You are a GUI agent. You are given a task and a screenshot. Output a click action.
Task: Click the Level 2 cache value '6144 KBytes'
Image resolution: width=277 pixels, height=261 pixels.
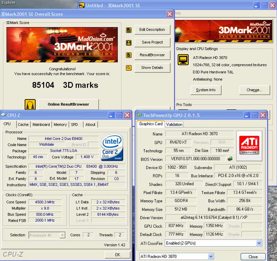108,215
